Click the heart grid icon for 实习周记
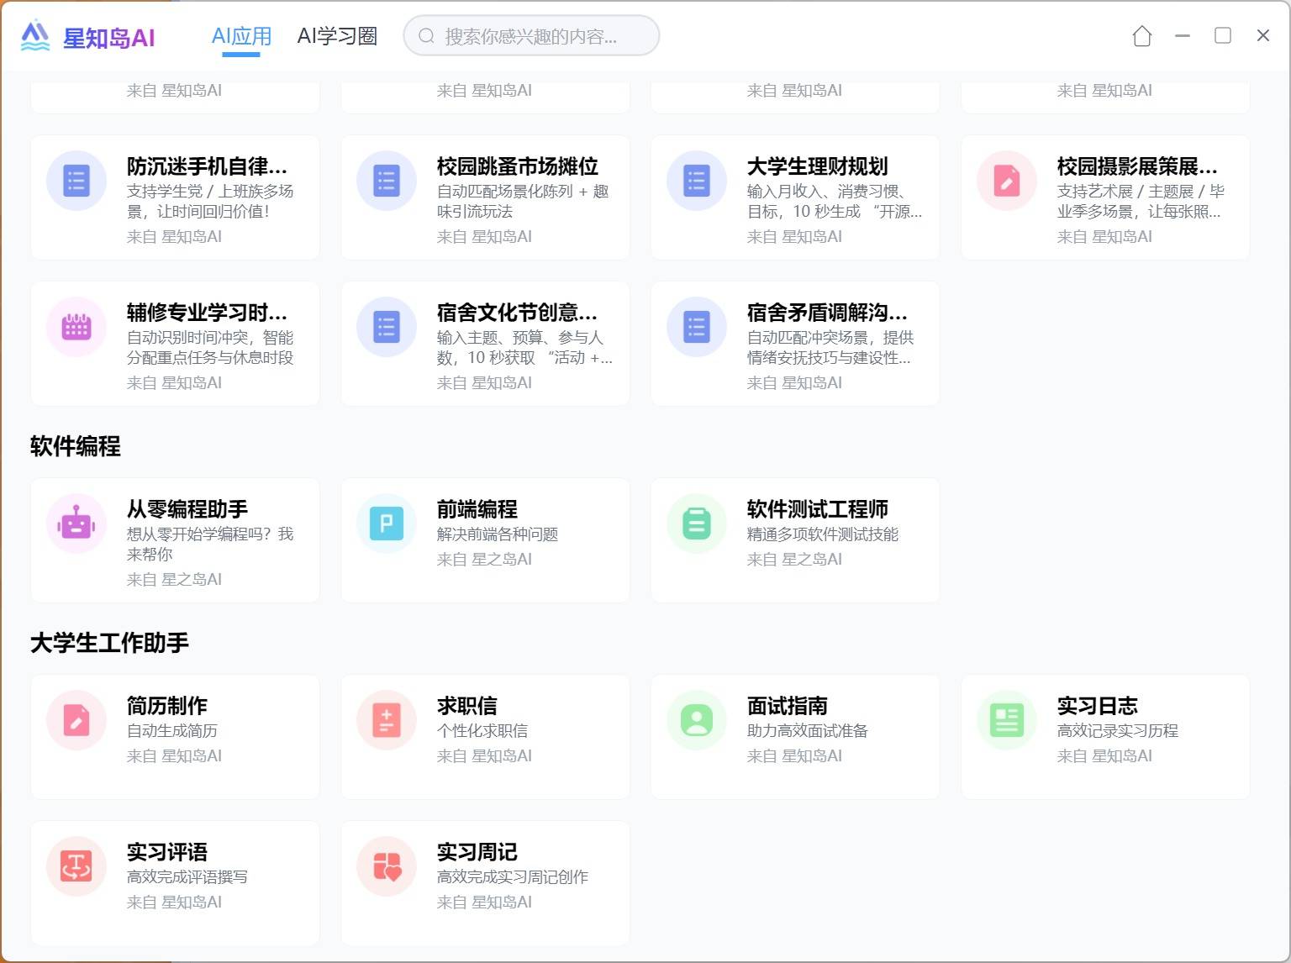 tap(387, 866)
